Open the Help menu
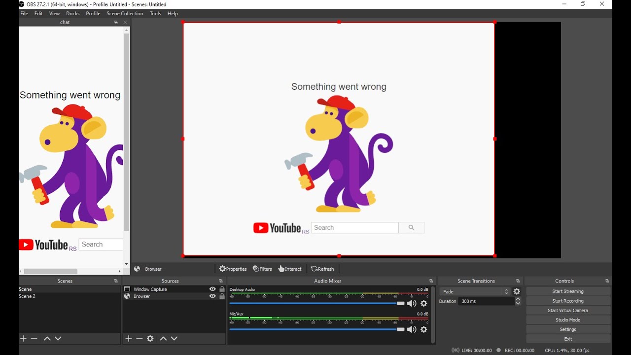 [x=173, y=14]
